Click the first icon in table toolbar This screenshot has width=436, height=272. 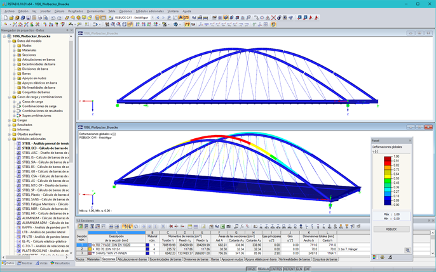[x=80, y=226]
